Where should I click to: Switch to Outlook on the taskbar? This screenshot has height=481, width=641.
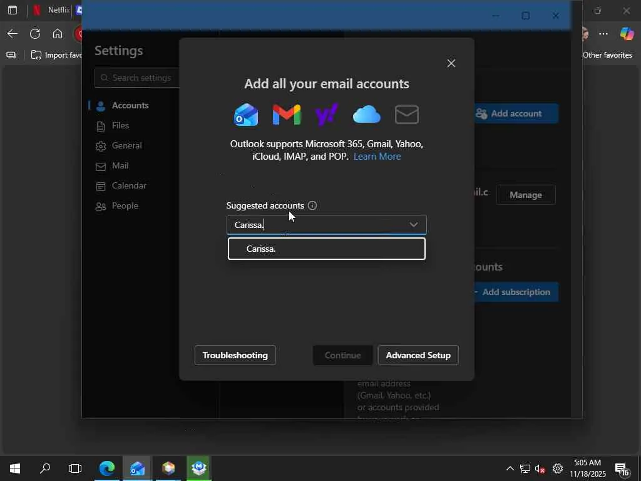137,468
